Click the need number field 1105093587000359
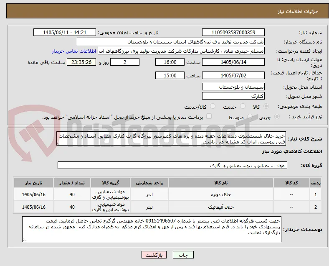 233,32
